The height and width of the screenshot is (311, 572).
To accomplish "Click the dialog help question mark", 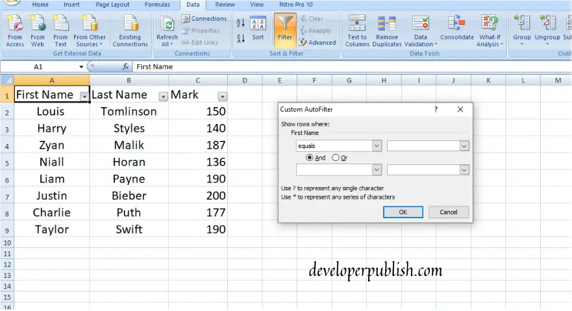I will tap(436, 109).
